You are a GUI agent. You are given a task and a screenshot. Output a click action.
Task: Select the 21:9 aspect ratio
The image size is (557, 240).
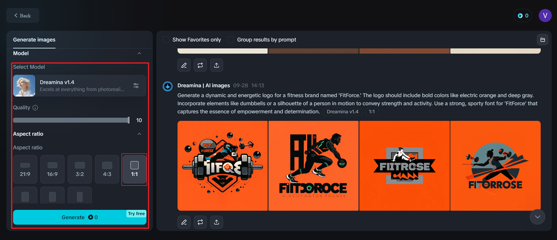coord(25,169)
